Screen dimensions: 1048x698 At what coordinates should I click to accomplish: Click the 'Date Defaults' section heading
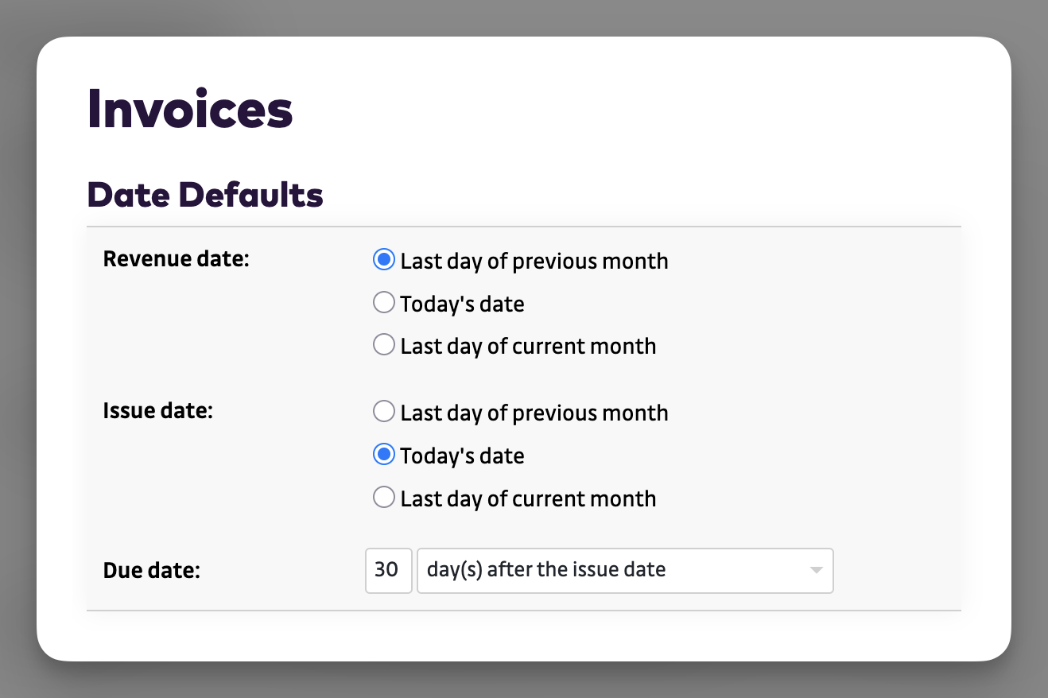(205, 195)
